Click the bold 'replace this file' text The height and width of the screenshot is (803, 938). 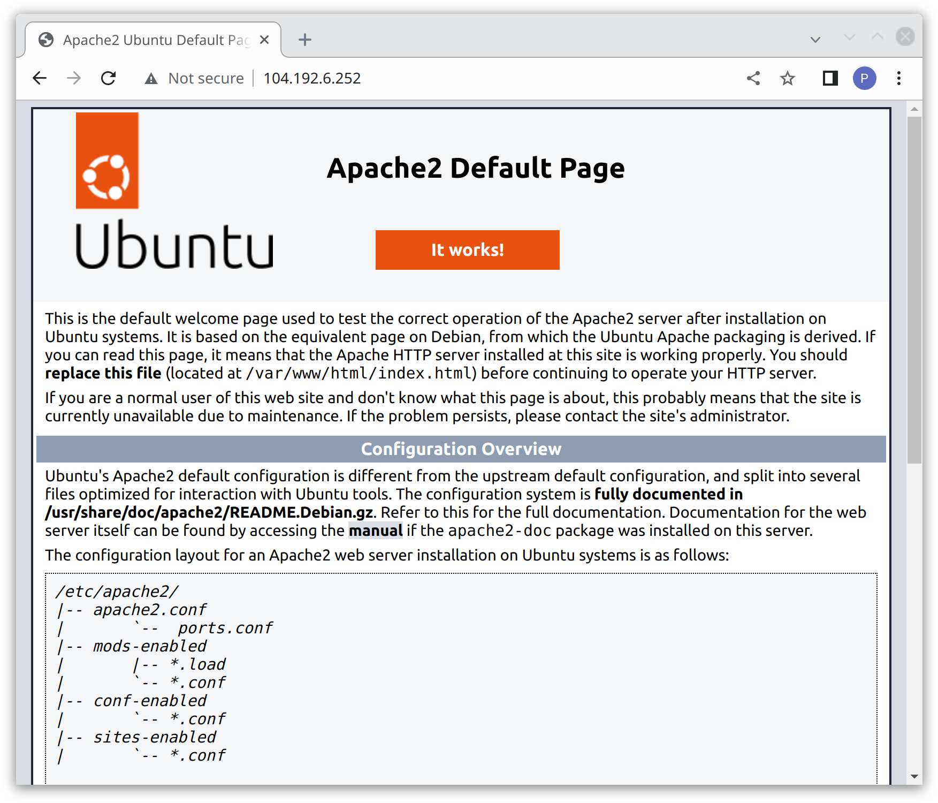point(103,373)
